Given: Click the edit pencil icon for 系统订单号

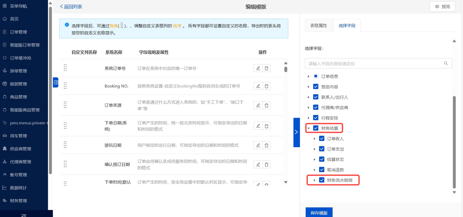Looking at the screenshot, I should point(258,68).
